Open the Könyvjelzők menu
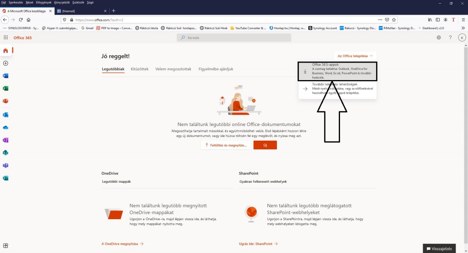Viewport: 468px width, 253px height. tap(62, 2)
